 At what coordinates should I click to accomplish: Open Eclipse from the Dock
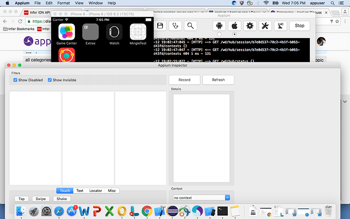[x=172, y=211]
